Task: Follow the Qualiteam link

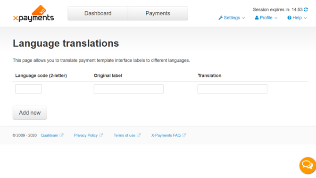Action: click(x=50, y=136)
